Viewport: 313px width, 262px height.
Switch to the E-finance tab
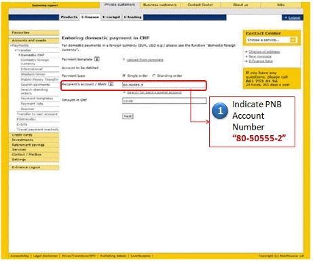(x=90, y=17)
